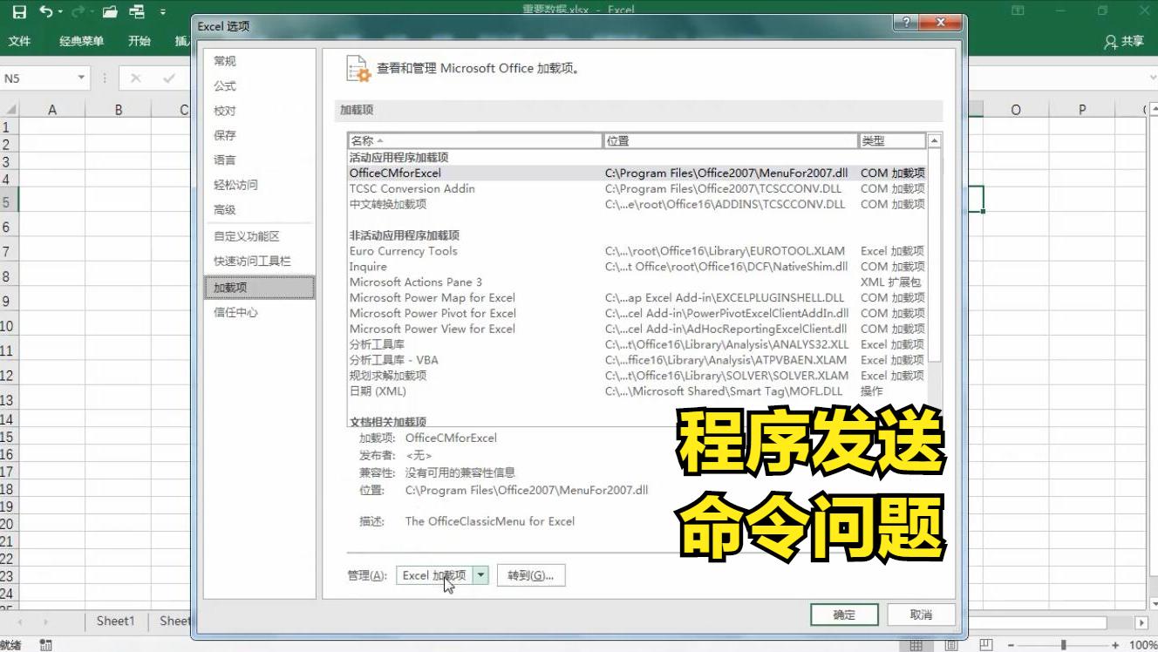The height and width of the screenshot is (652, 1158).
Task: Open the Undo history dropdown arrow
Action: (58, 10)
